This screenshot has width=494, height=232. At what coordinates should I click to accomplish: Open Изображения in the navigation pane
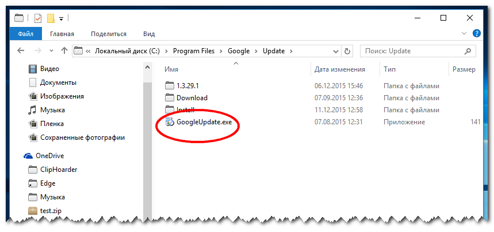tap(62, 96)
